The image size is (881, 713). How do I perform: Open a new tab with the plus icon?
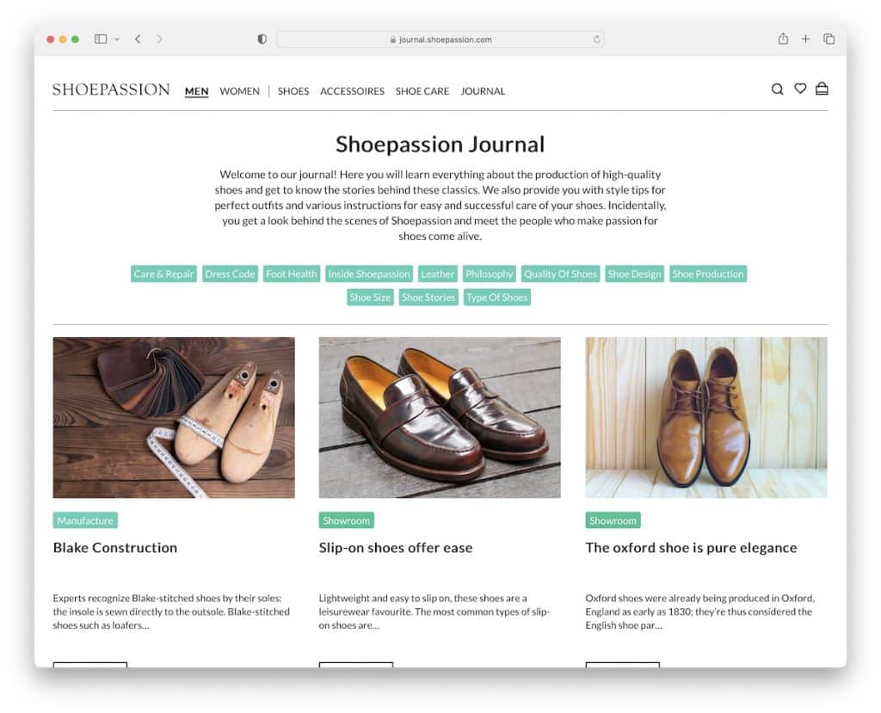(805, 39)
